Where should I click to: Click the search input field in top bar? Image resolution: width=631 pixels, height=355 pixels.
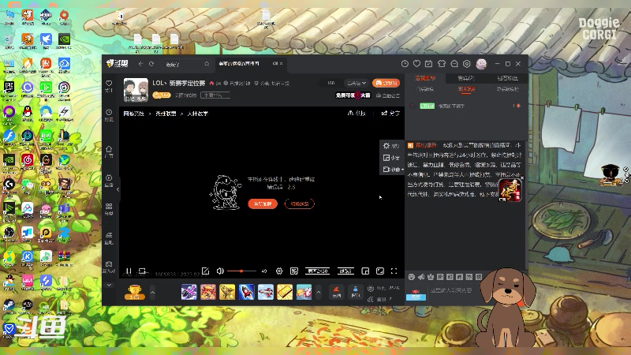[186, 64]
